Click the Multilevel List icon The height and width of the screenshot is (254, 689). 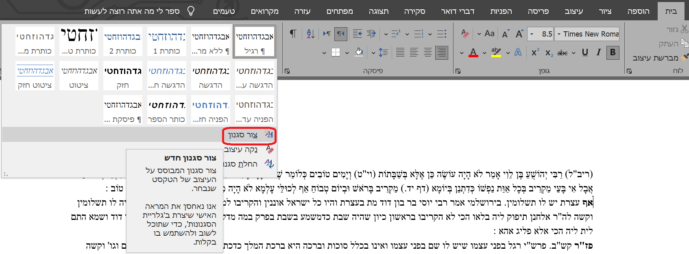click(x=396, y=34)
